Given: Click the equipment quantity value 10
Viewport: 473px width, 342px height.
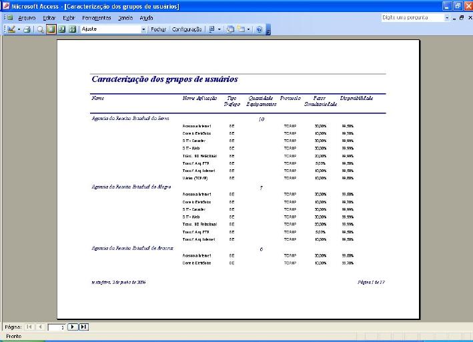Looking at the screenshot, I should pyautogui.click(x=262, y=119).
